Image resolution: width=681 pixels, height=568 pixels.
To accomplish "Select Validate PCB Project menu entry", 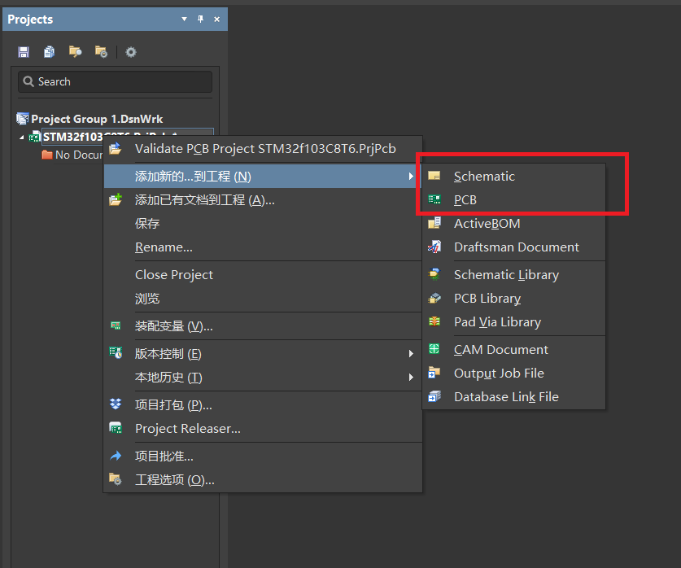I will (265, 149).
